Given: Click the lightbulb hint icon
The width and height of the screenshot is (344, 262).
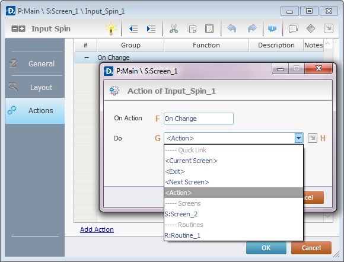Looking at the screenshot, I should tap(111, 28).
